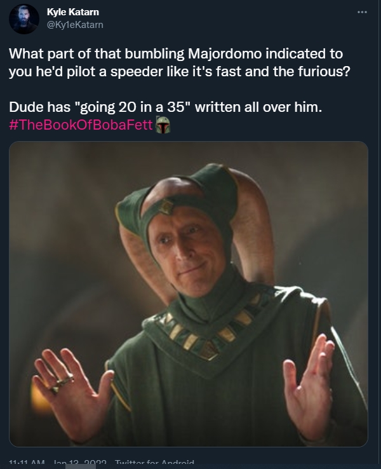Click the gold-studded collar in the photo
The height and width of the screenshot is (469, 381).
[209, 329]
